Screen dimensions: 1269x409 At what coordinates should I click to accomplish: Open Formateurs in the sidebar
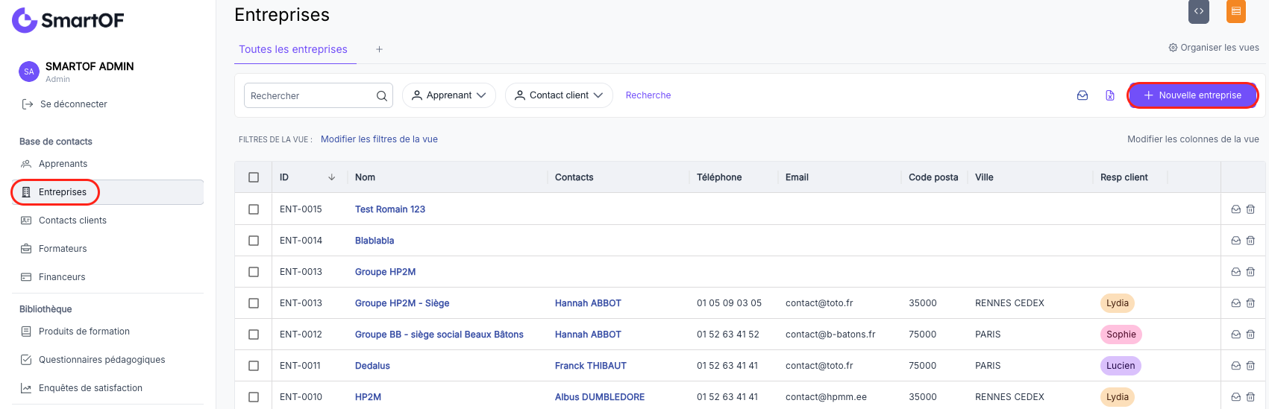[x=63, y=249]
